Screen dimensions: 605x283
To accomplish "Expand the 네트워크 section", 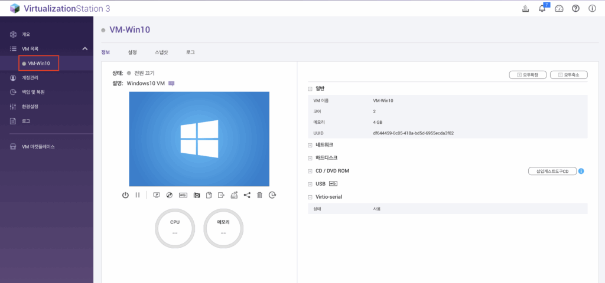I will pos(310,145).
